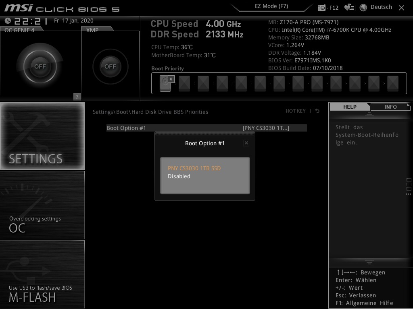Go back with the return arrow icon
Screen dimensions: 413x309
[317, 111]
